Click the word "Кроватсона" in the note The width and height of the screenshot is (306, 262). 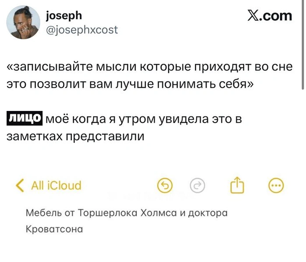(x=55, y=228)
